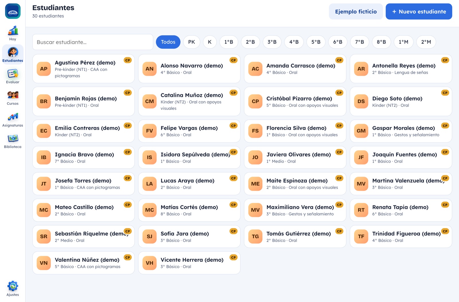Click the AP avatar for Agustina Pérez

[x=44, y=69]
